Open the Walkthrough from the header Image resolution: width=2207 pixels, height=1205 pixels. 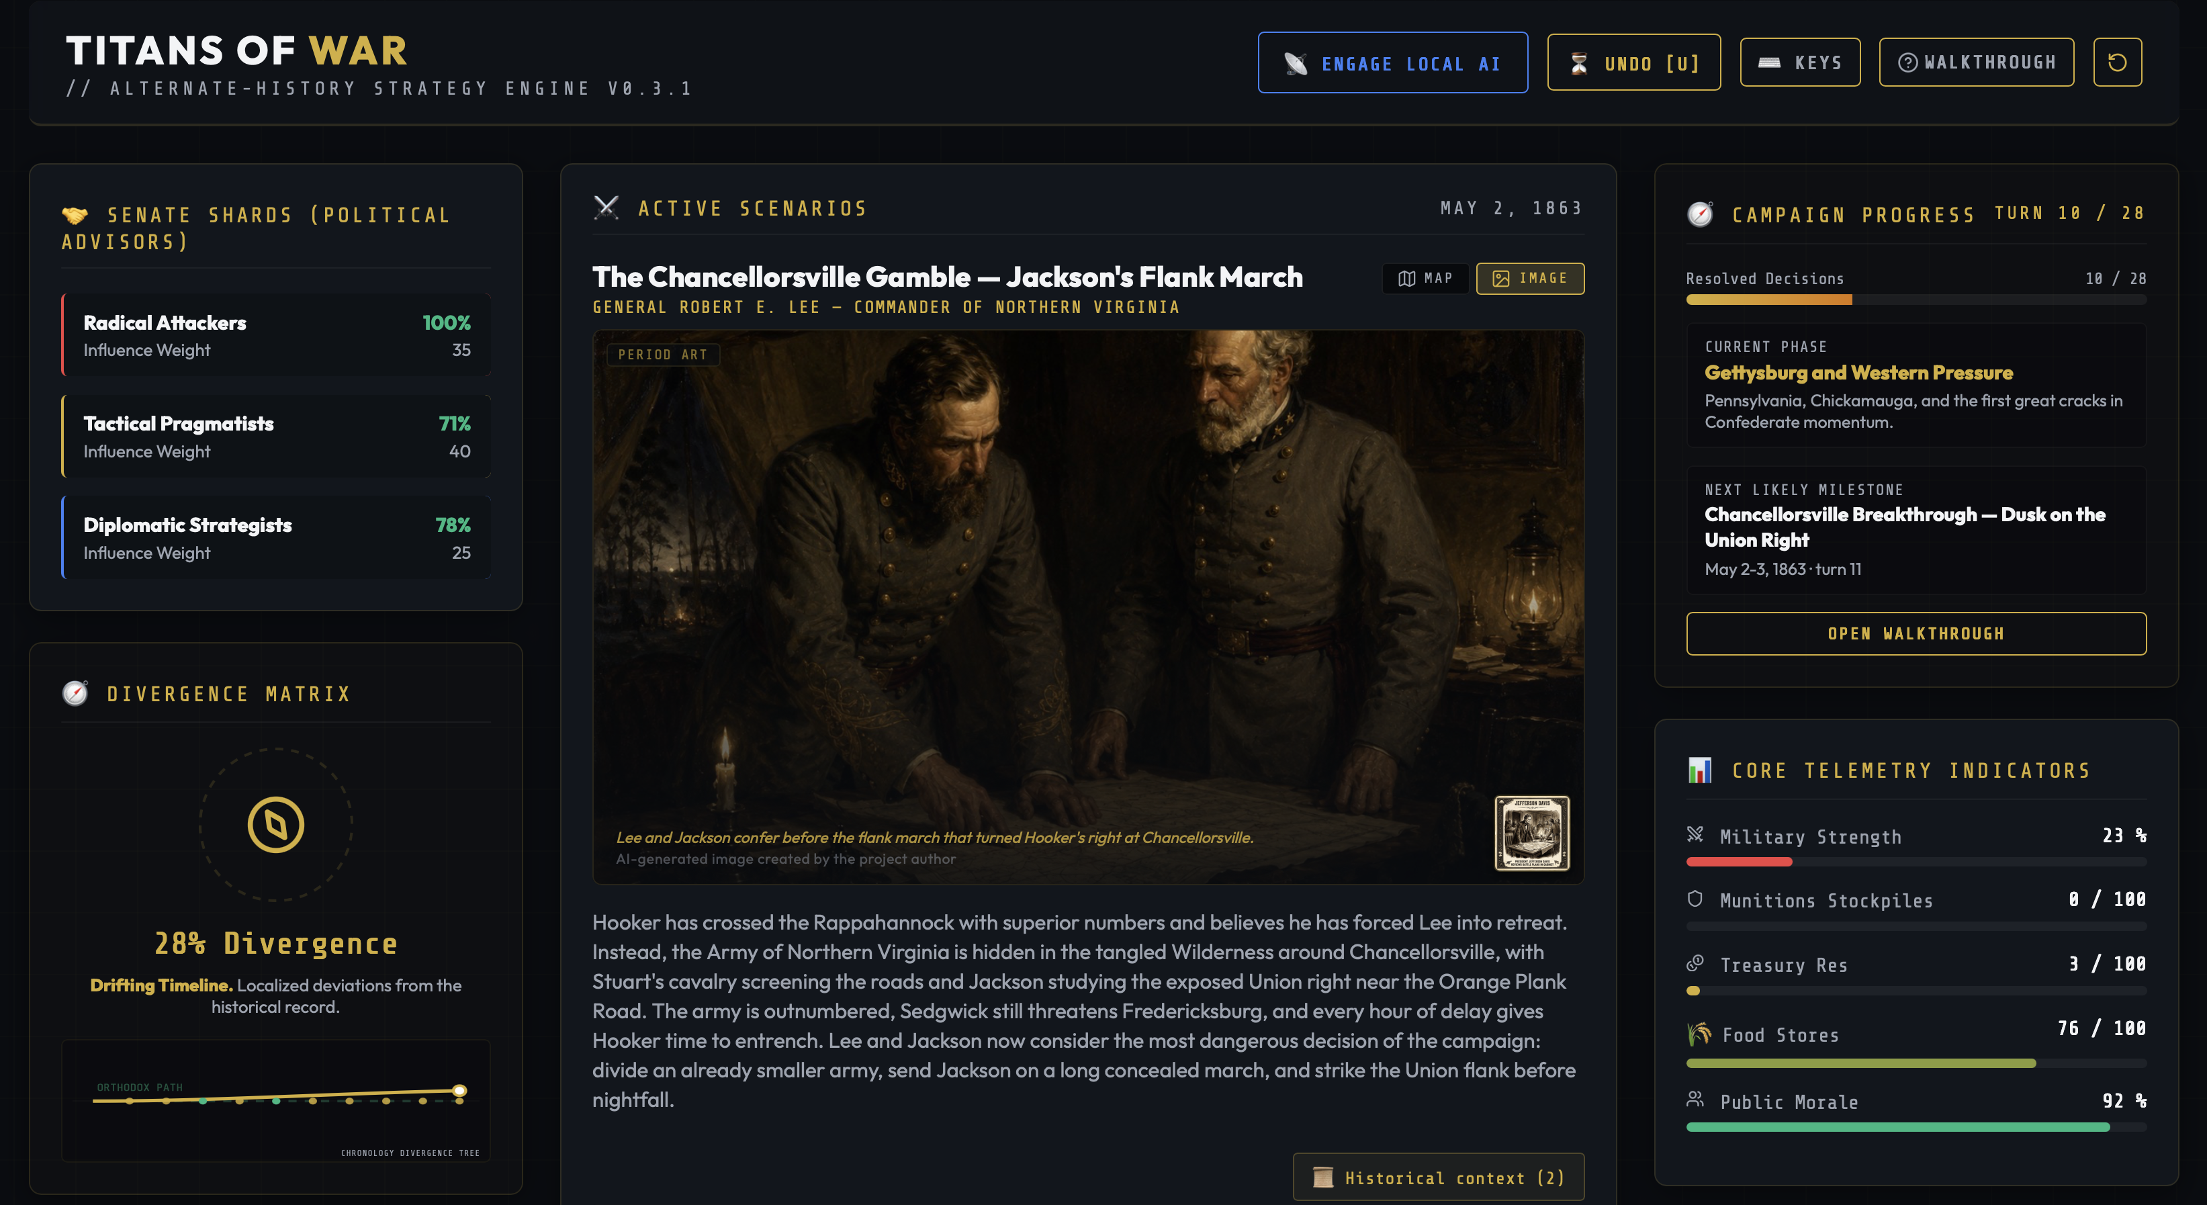pyautogui.click(x=1976, y=62)
